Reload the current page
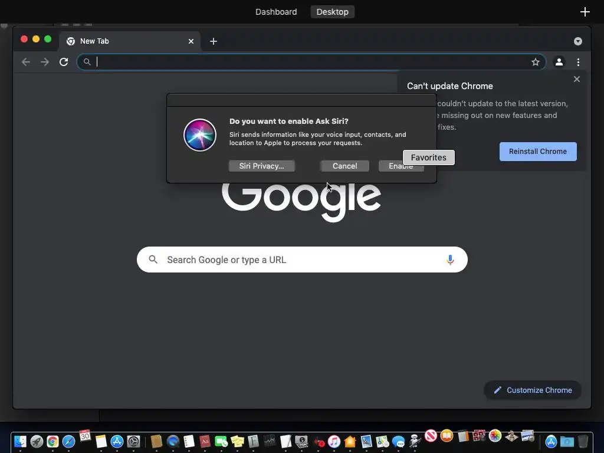Screen dimensions: 604x453 (x=64, y=62)
